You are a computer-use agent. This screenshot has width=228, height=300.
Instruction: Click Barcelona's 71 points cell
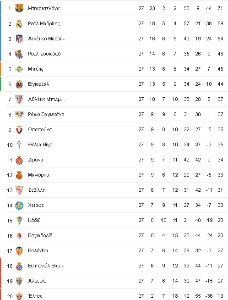tap(220, 8)
